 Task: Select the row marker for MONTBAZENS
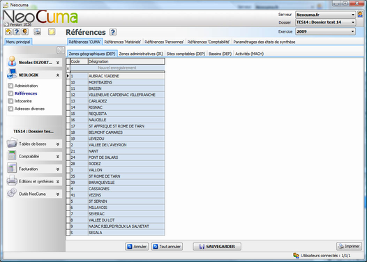pos(68,82)
